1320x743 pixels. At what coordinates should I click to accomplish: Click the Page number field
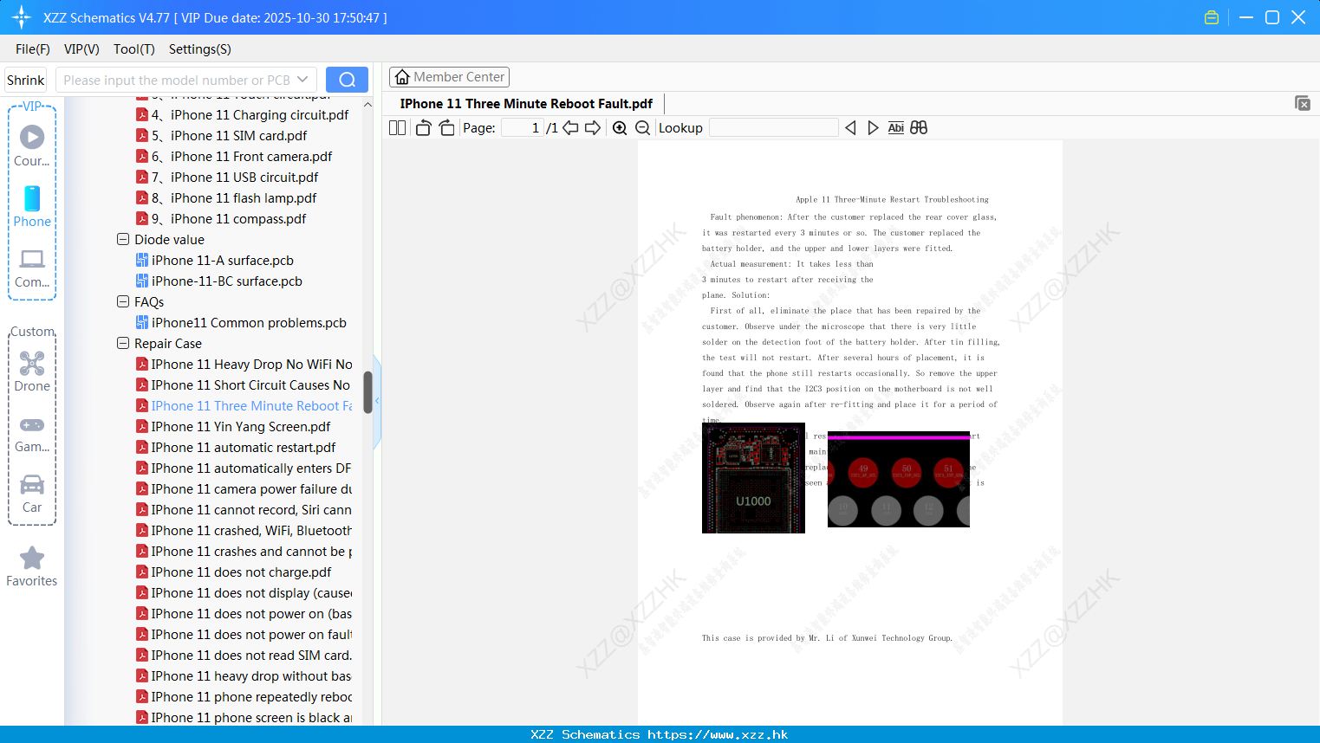click(x=523, y=128)
